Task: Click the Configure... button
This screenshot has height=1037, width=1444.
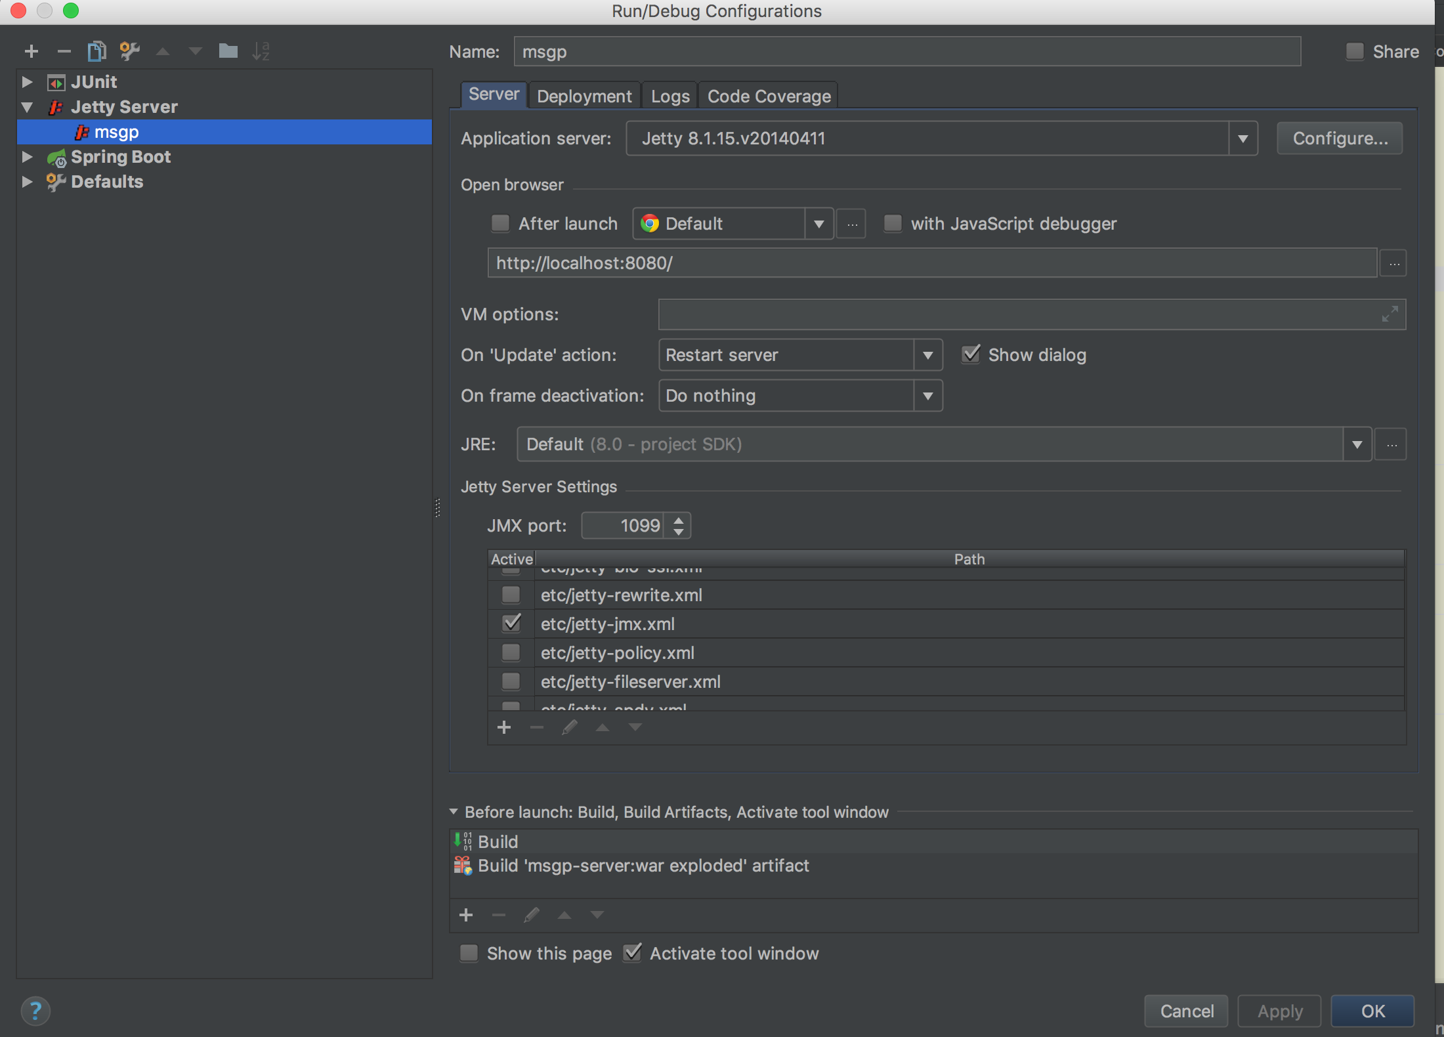Action: [1340, 138]
